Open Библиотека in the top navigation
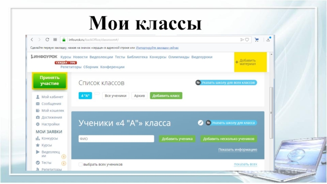327x184 pixels. pyautogui.click(x=137, y=57)
